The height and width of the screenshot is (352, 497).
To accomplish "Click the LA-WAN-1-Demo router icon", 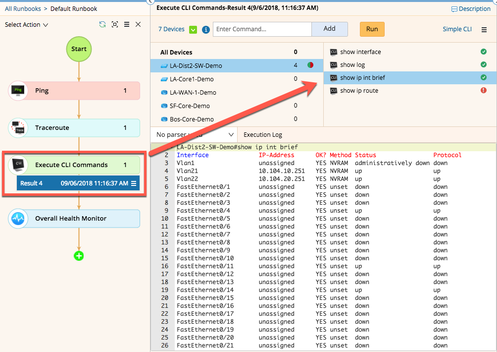I will (164, 92).
